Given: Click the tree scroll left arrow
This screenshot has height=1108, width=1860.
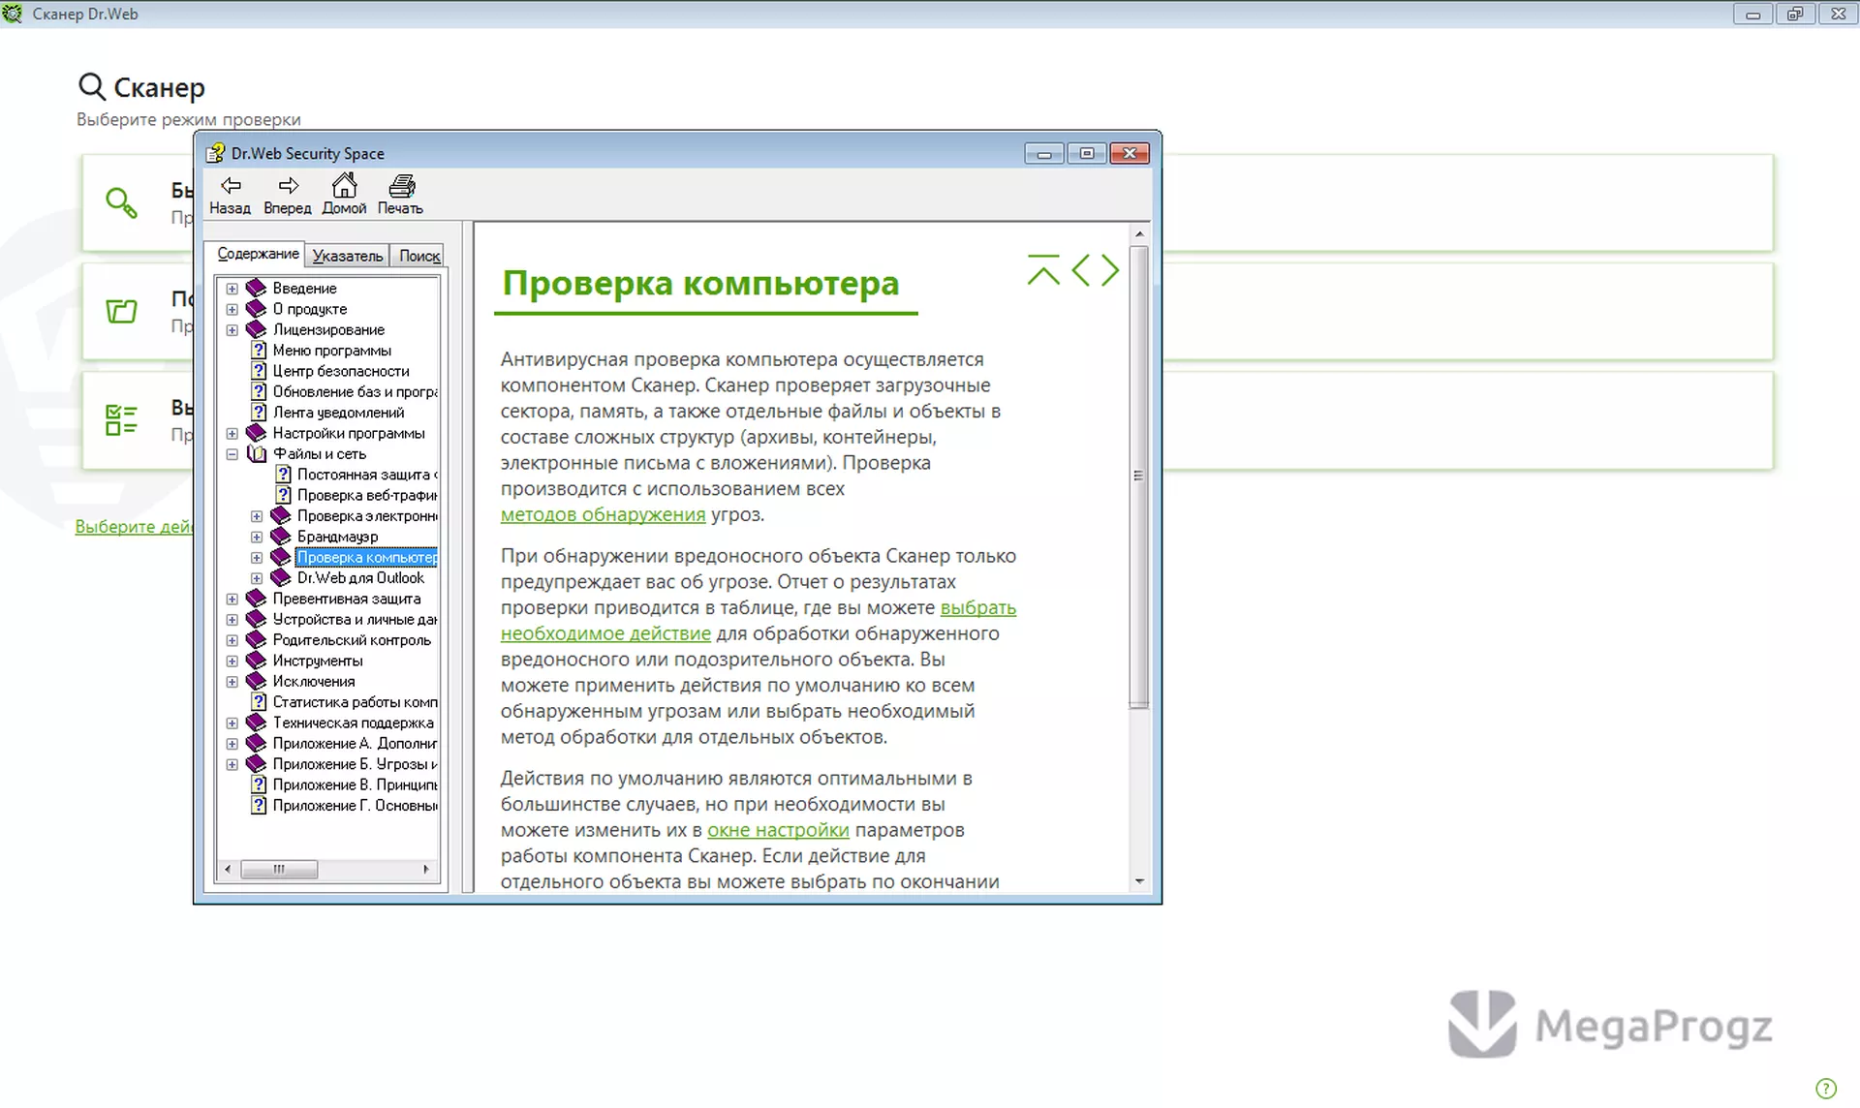Looking at the screenshot, I should pos(228,869).
